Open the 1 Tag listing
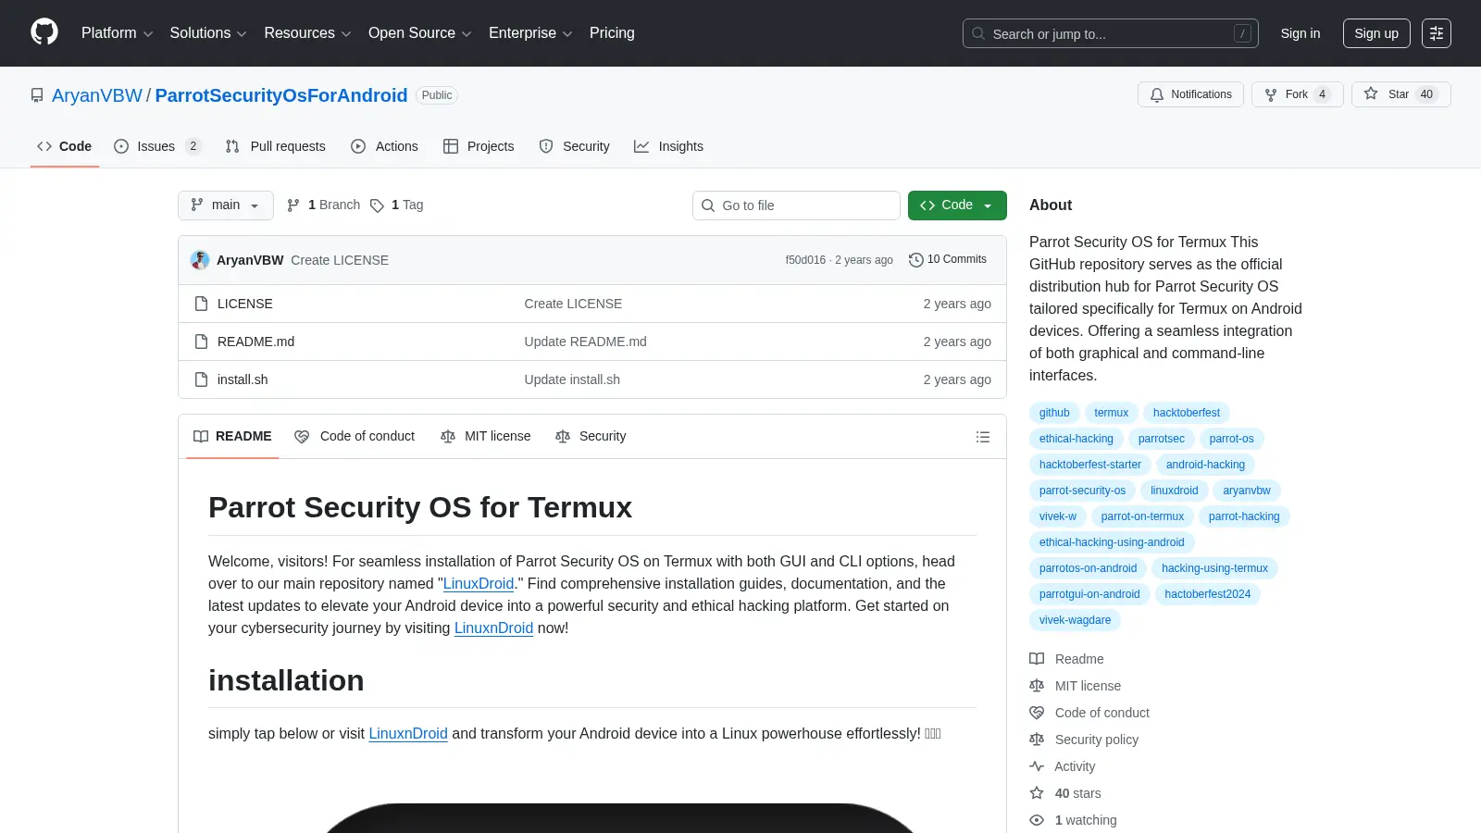This screenshot has height=833, width=1481. pos(397,205)
